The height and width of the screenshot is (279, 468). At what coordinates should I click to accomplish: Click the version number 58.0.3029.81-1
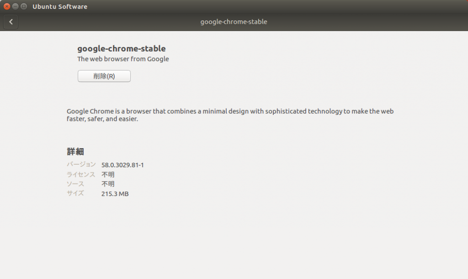(122, 165)
